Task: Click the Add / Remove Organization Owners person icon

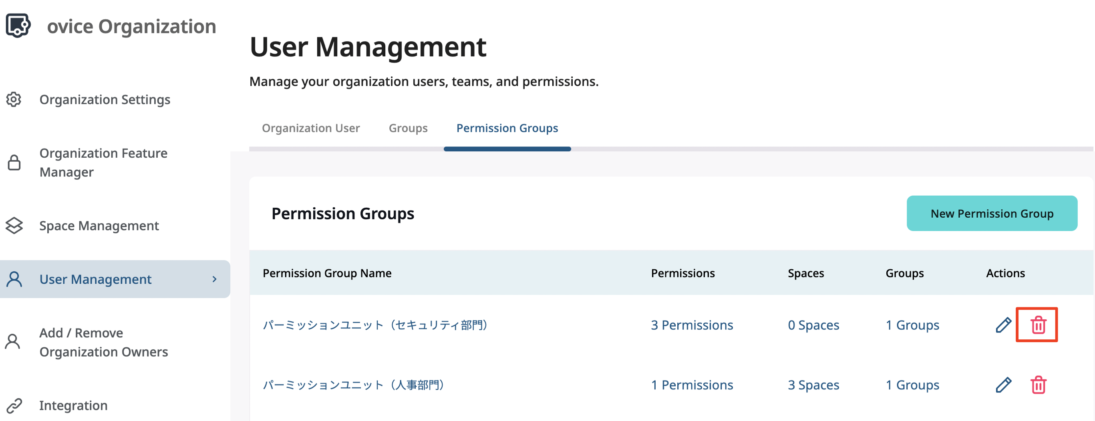Action: coord(13,341)
